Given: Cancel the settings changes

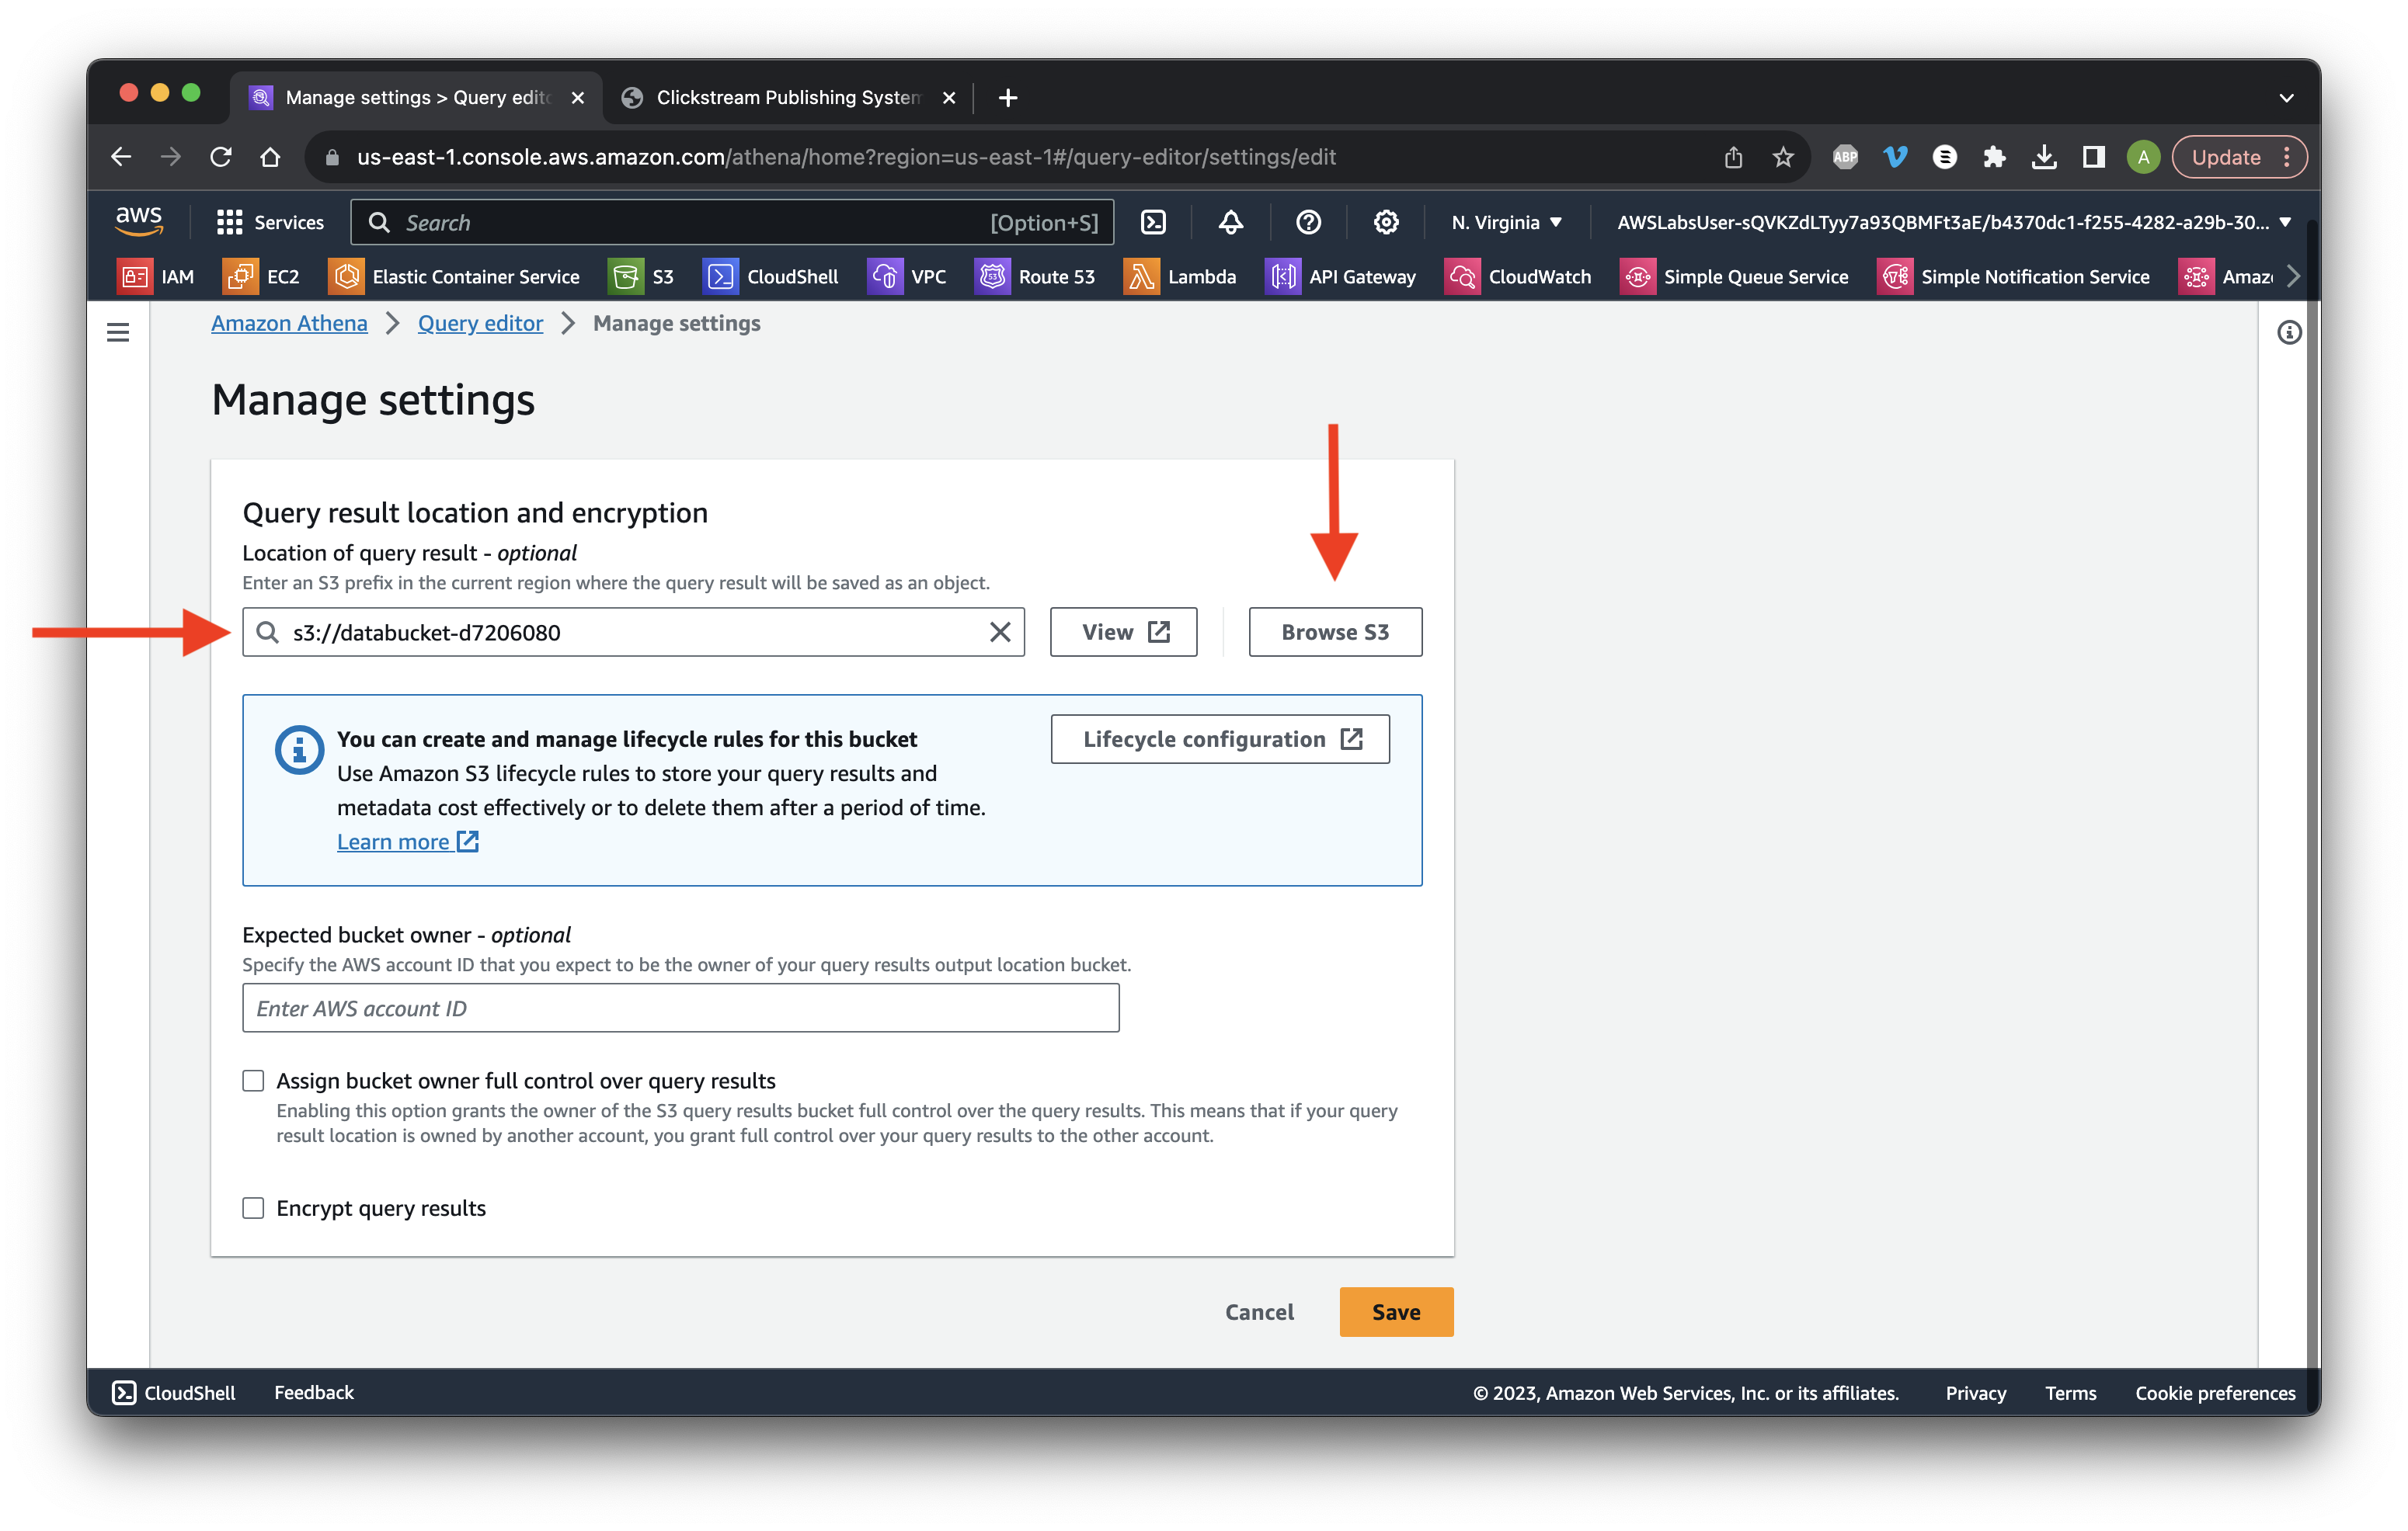Looking at the screenshot, I should click(x=1258, y=1311).
